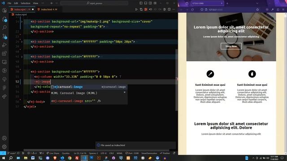The width and height of the screenshot is (287, 161).
Task: Click Prettier in the status bar
Action: click(165, 153)
